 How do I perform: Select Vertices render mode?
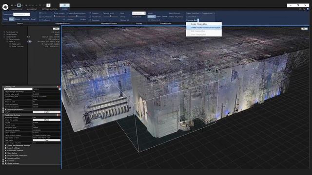click(151, 17)
